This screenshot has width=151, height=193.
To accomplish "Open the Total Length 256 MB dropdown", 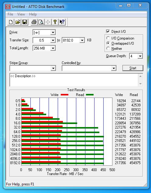I will (53, 48).
